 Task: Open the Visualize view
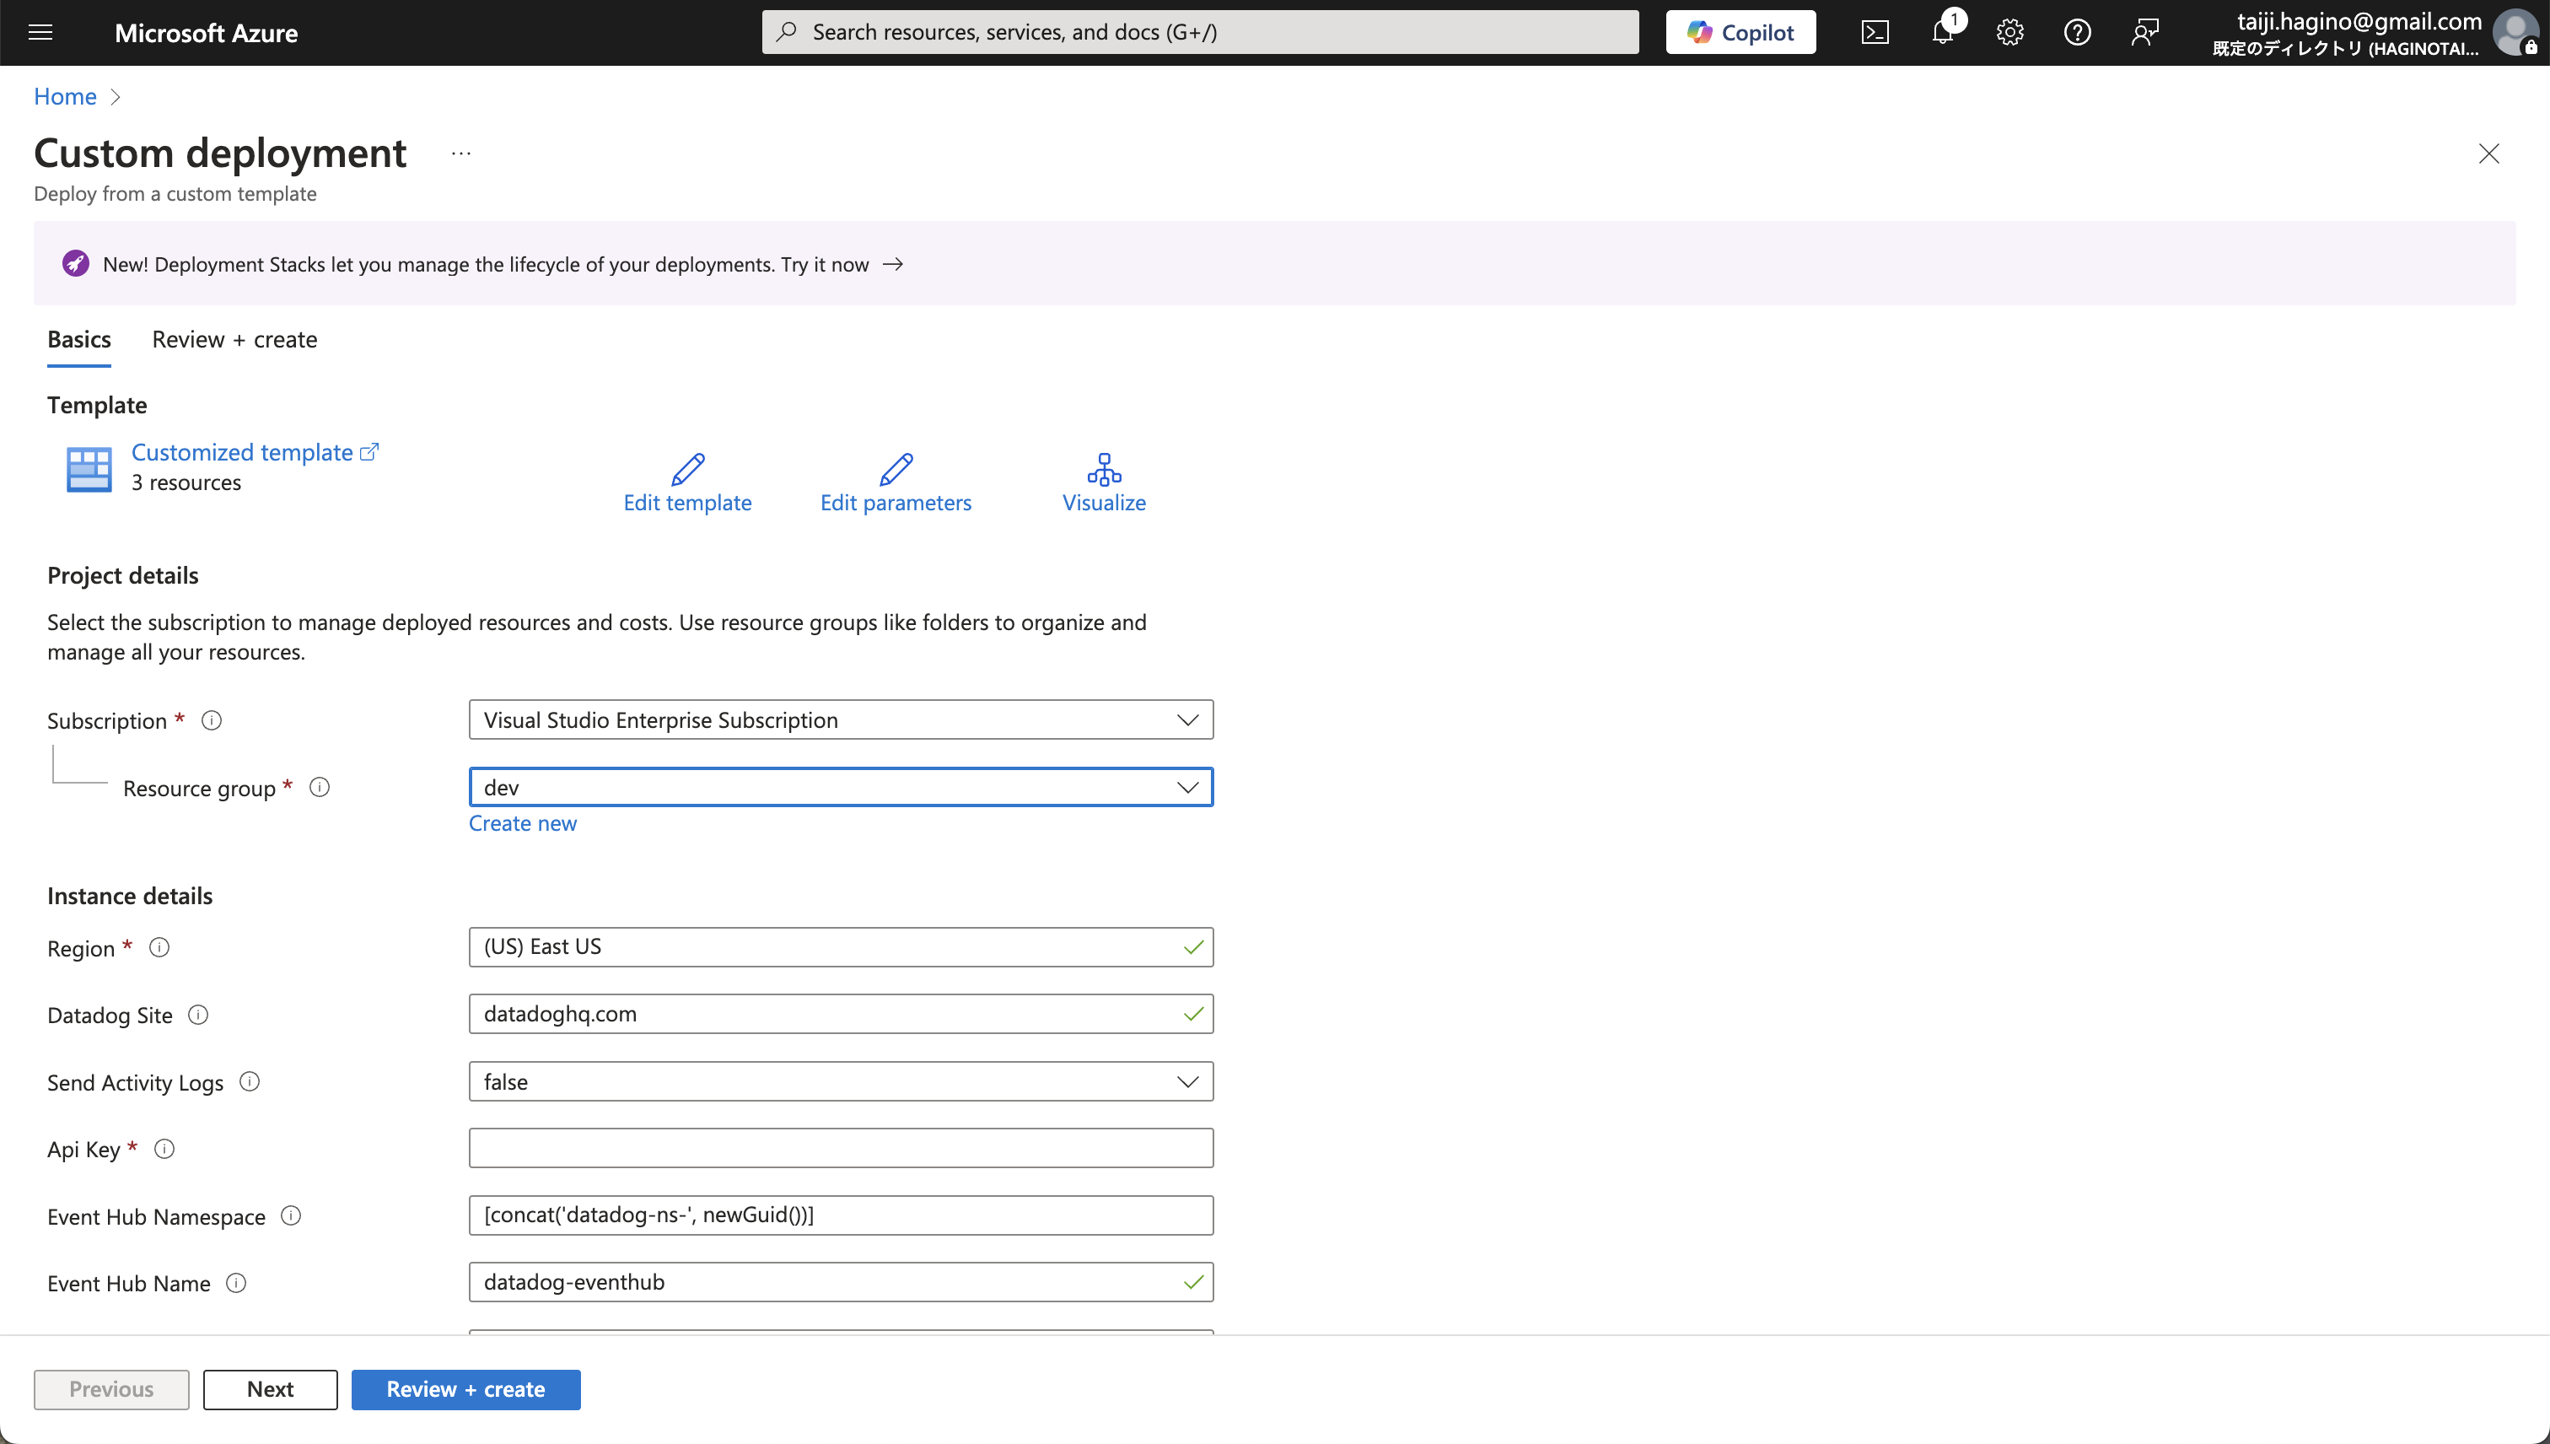[x=1104, y=482]
